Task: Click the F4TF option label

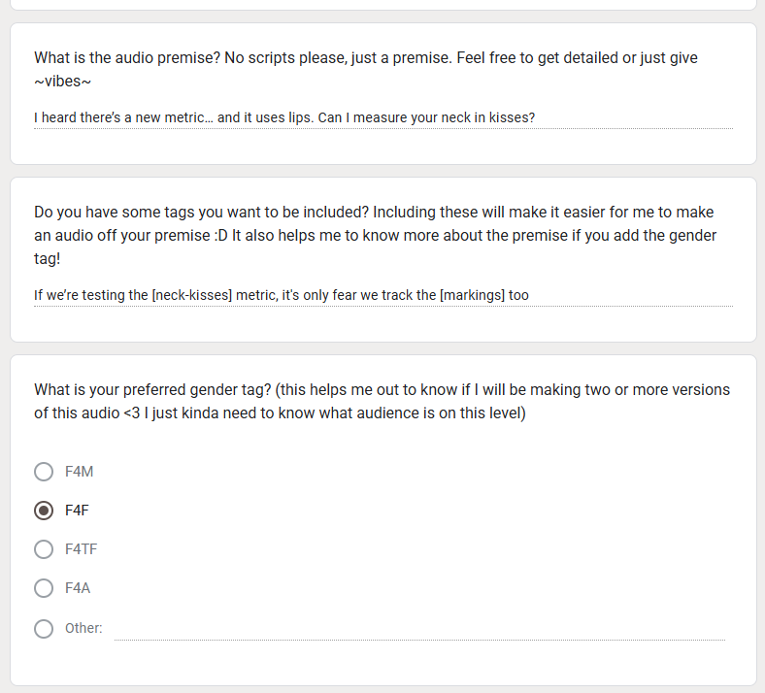Action: click(x=81, y=549)
